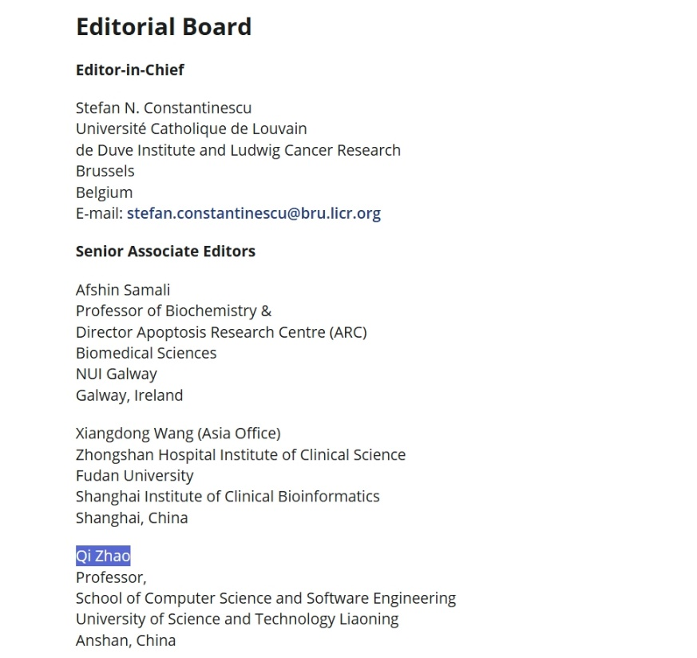Image resolution: width=697 pixels, height=658 pixels.
Task: Click the Editor-in-Chief subheading
Action: (129, 70)
